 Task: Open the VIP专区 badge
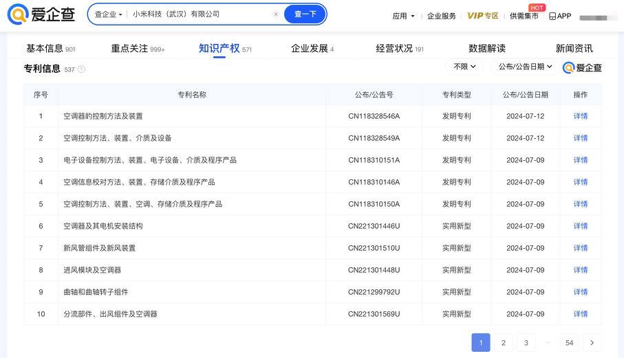(482, 16)
